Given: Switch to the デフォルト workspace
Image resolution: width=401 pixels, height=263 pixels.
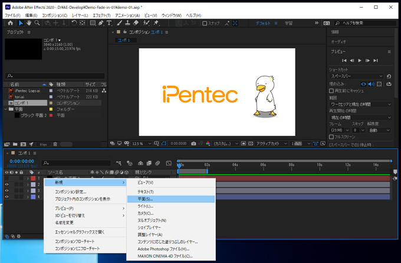Looking at the screenshot, I should [x=263, y=23].
